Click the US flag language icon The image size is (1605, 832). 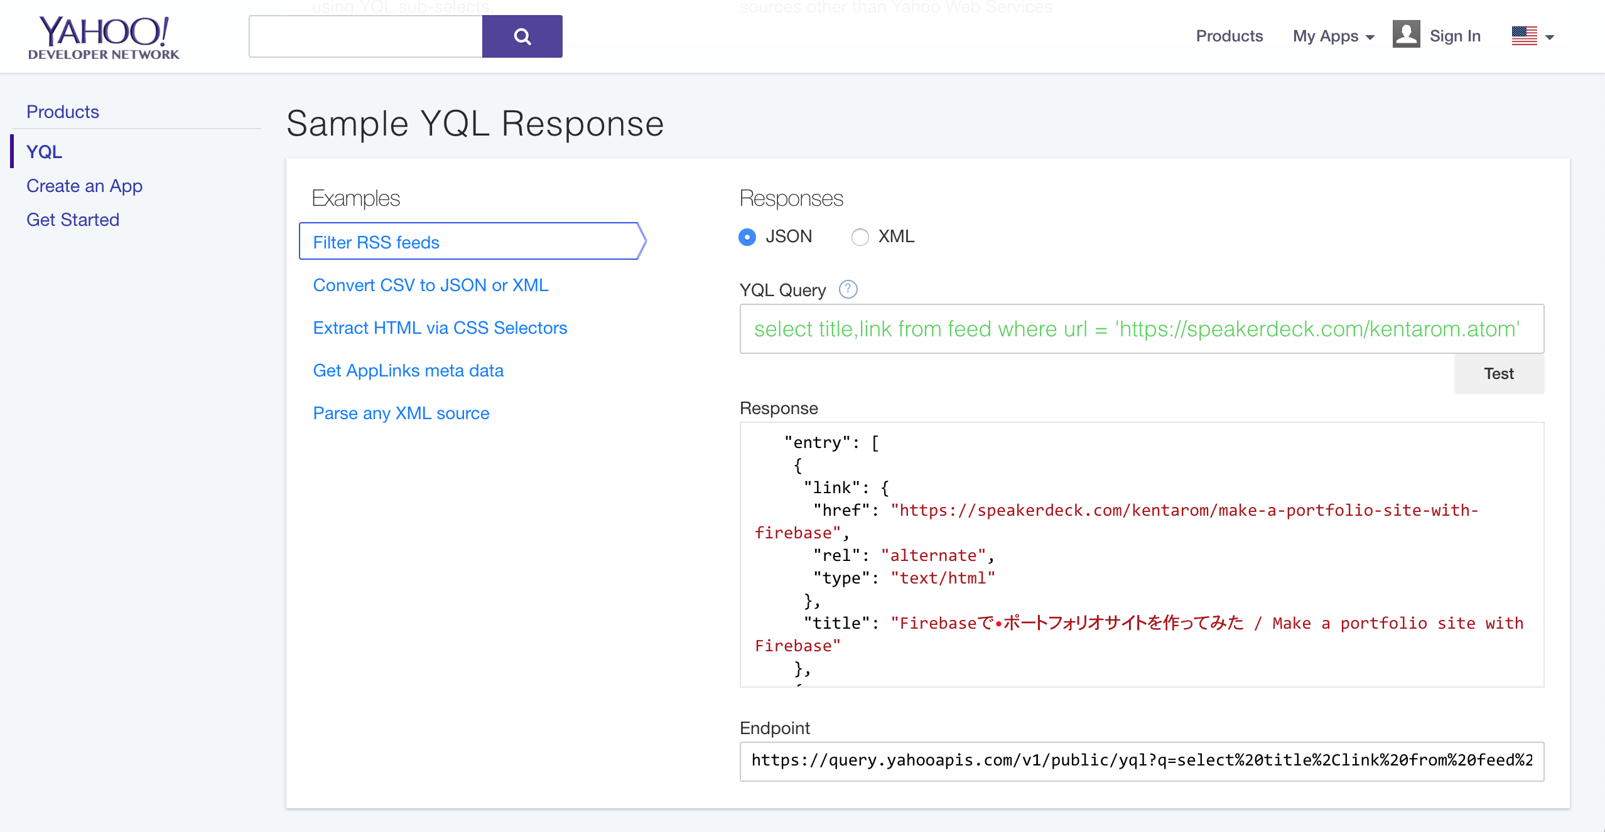point(1524,36)
